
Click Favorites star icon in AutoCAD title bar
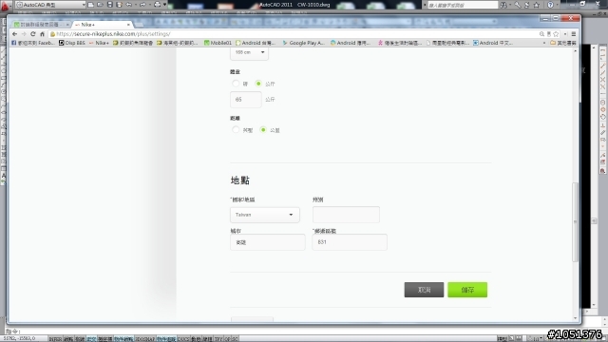pos(537,5)
